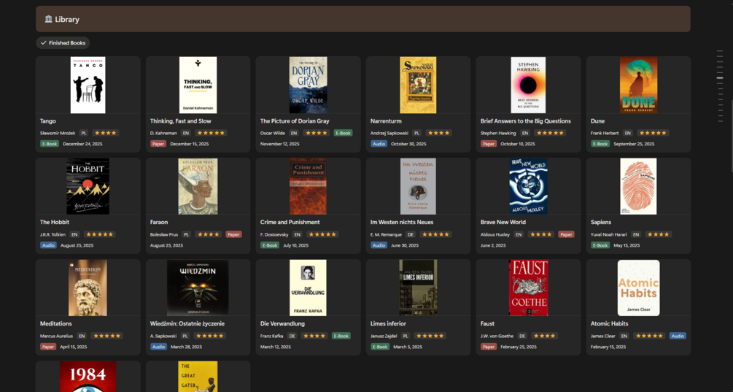
Task: Click the Narrenturm title text
Action: point(386,121)
